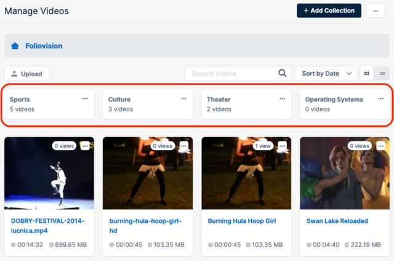Open the Foliovision breadcrumb link

(44, 45)
